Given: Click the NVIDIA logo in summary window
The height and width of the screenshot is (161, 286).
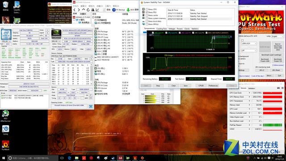Looking at the screenshot, I should tap(56, 34).
